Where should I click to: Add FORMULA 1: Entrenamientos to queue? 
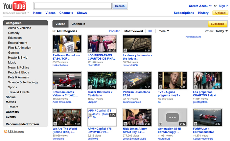[195, 124]
